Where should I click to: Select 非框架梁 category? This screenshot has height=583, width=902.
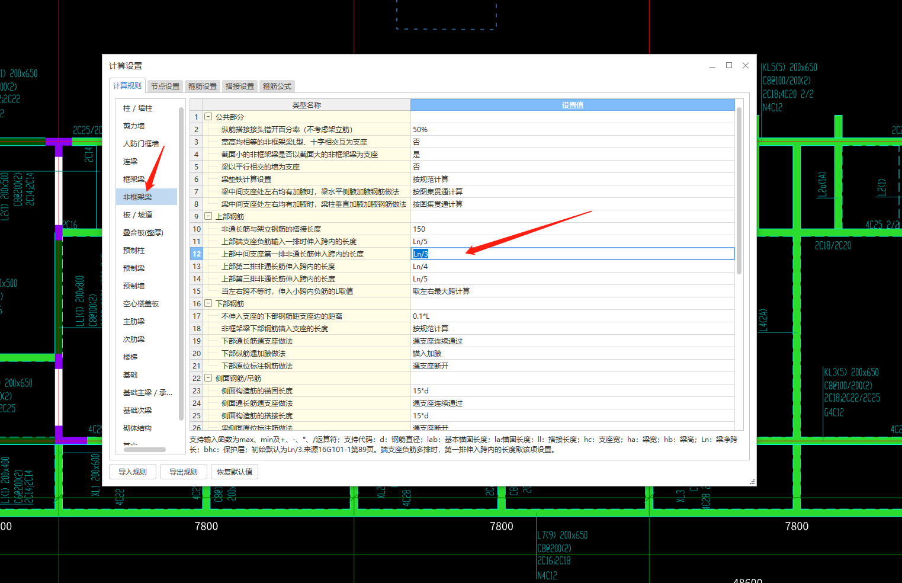pos(147,197)
